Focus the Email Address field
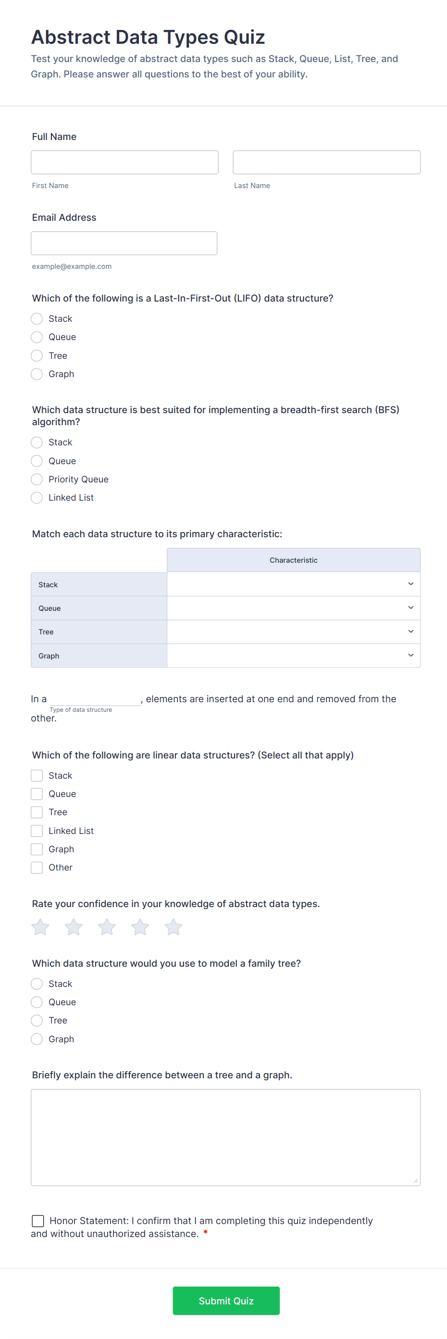 124,243
